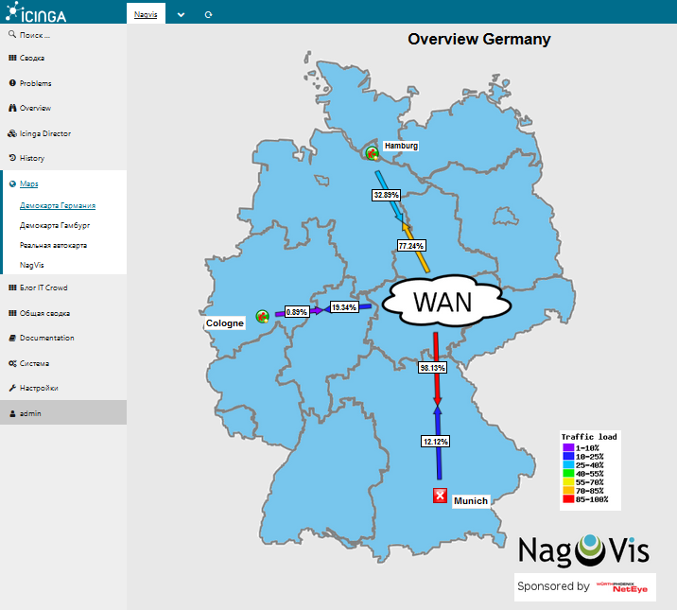
Task: Expand the Icinga Director section
Action: point(44,133)
